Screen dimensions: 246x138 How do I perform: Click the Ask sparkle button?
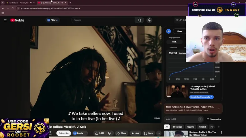point(135,133)
